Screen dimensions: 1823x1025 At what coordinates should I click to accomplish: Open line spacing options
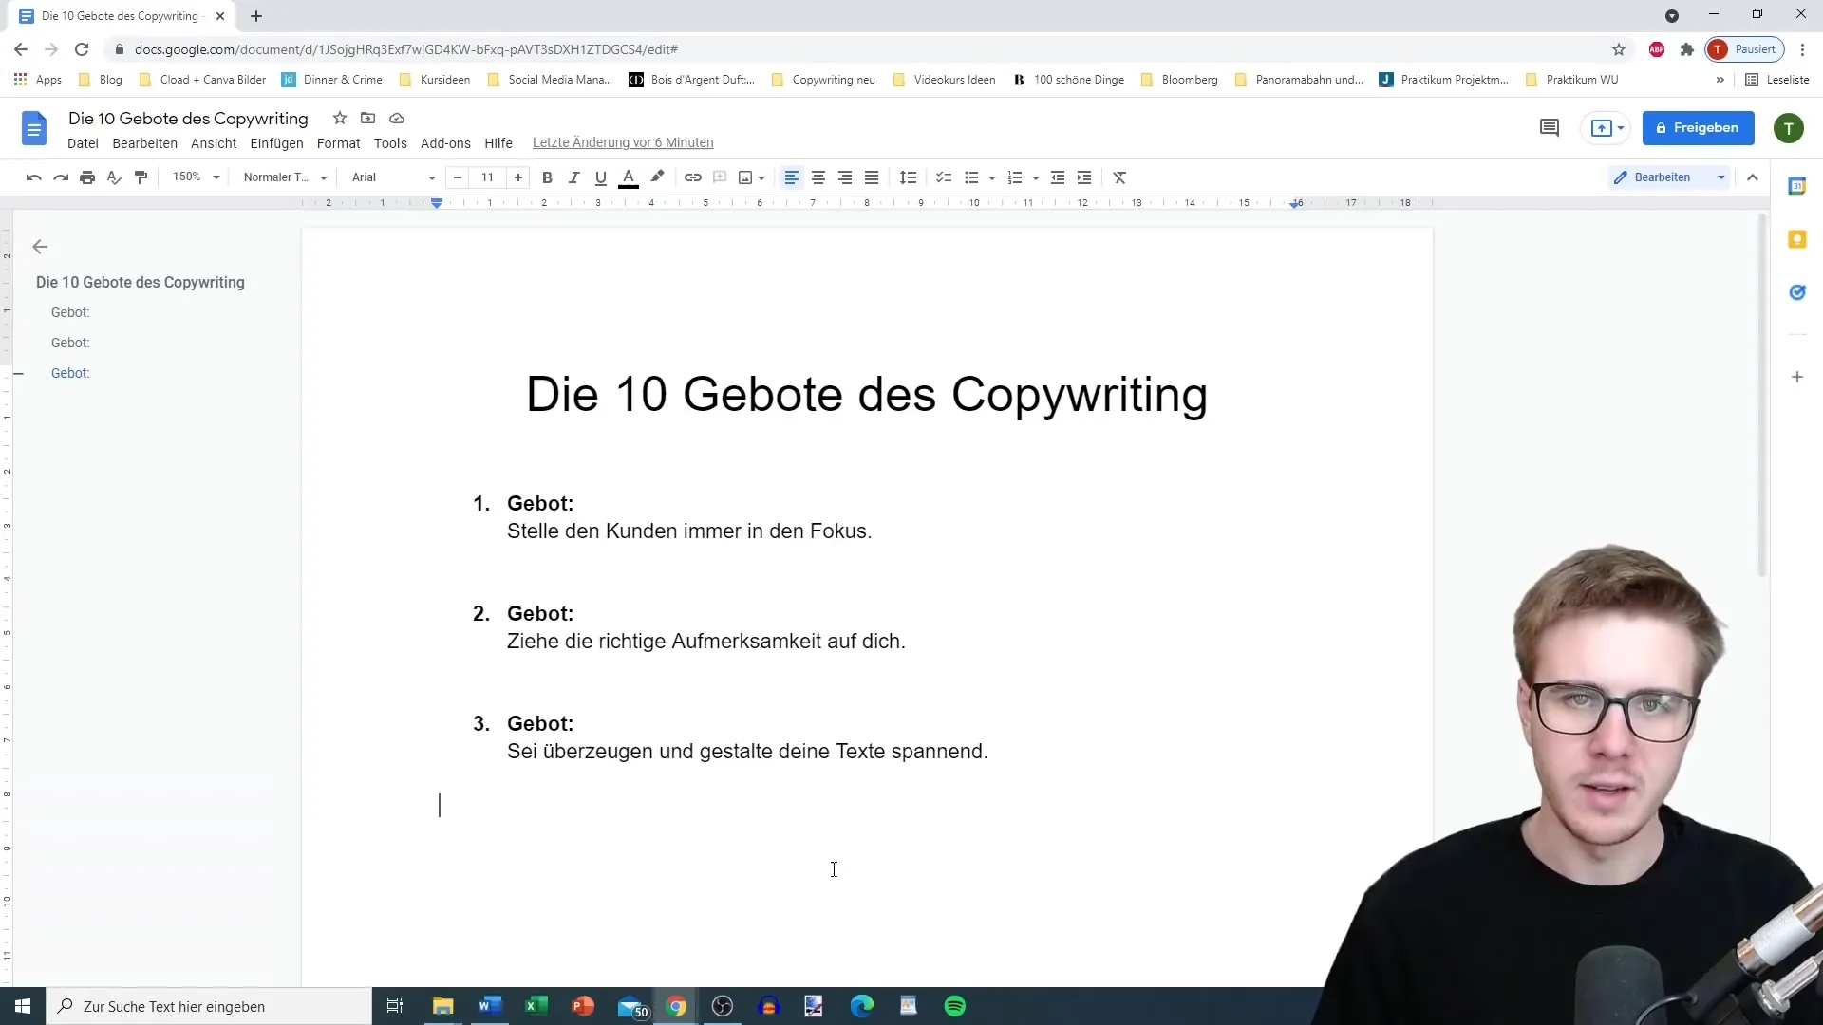click(x=908, y=177)
